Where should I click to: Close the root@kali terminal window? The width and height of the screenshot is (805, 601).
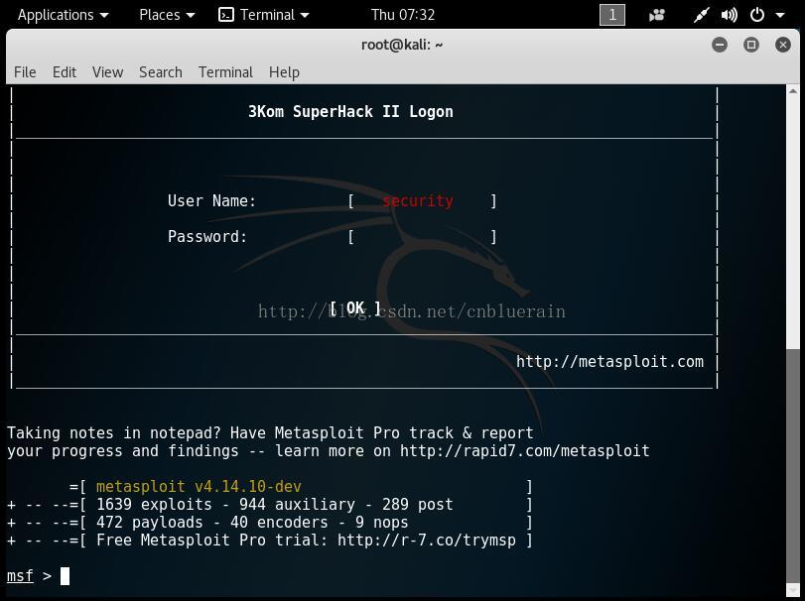(x=783, y=45)
